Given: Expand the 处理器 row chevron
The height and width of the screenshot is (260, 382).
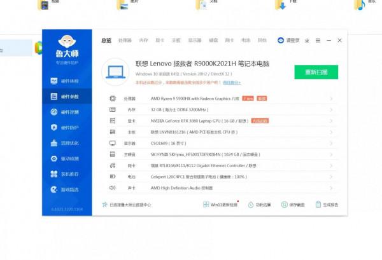Looking at the screenshot, I should 331,99.
